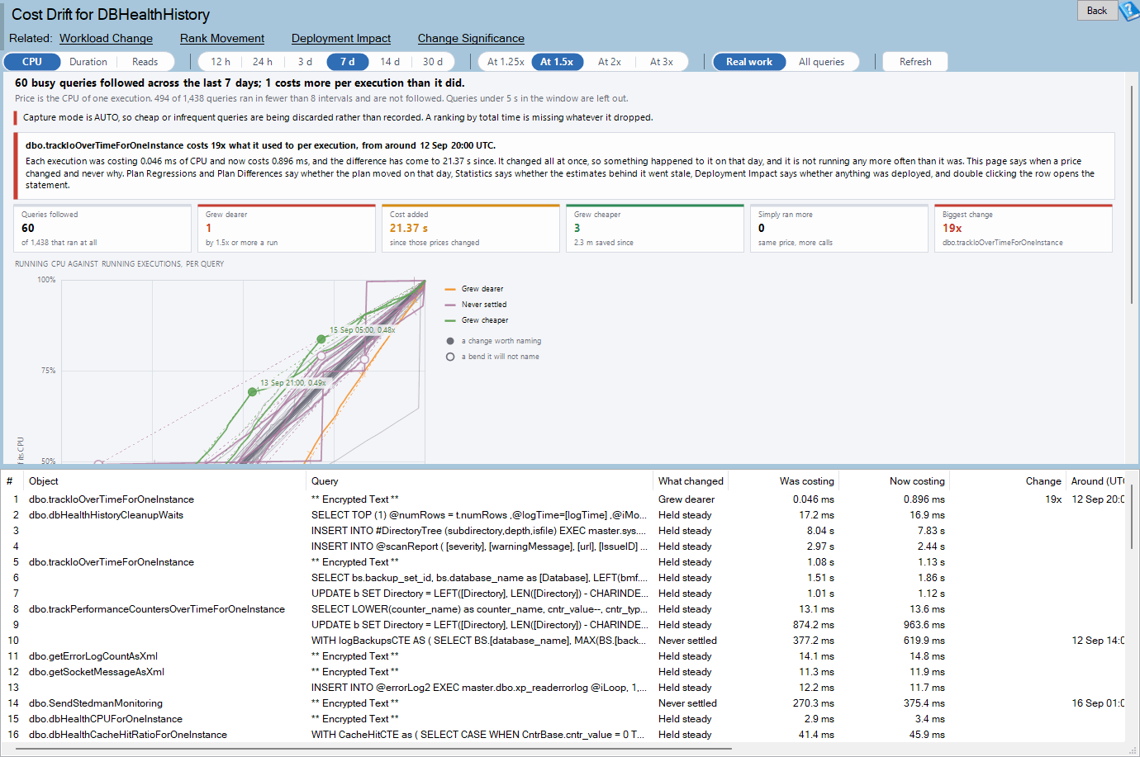Click the 15 Sep 05:00 chart marker
Screen dimensions: 1140x757
[x=321, y=339]
